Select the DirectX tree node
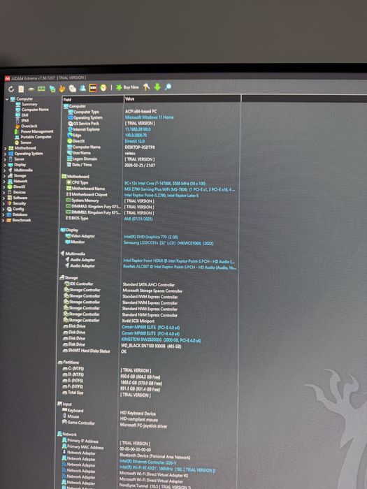Viewport: 367px width, 489px height. (x=20, y=187)
